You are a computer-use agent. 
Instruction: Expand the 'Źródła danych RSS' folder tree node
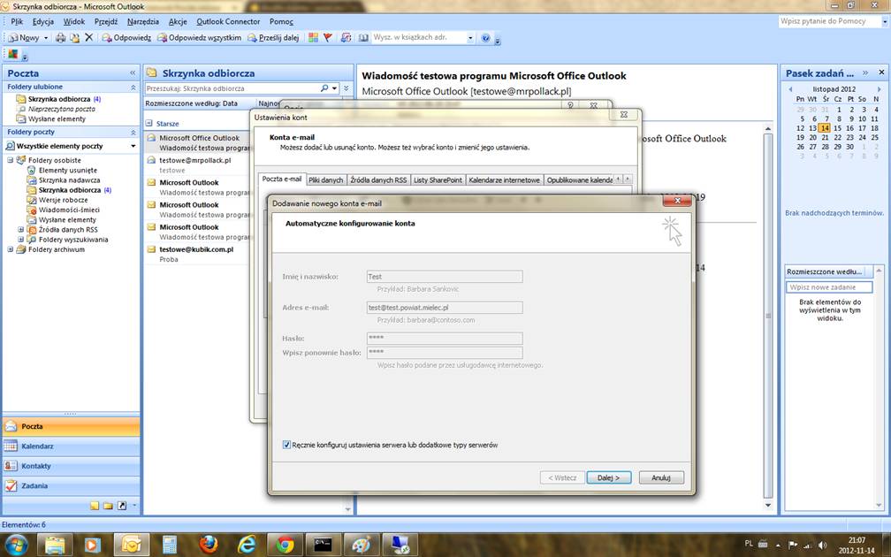(21, 230)
